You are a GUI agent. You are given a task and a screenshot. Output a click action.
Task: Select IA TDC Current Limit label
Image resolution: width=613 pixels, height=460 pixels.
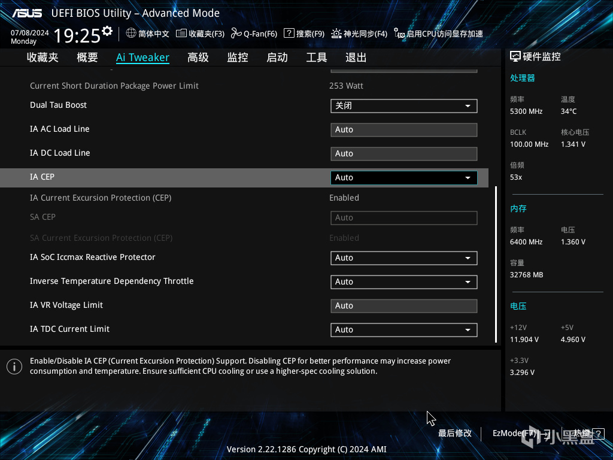[x=69, y=329]
